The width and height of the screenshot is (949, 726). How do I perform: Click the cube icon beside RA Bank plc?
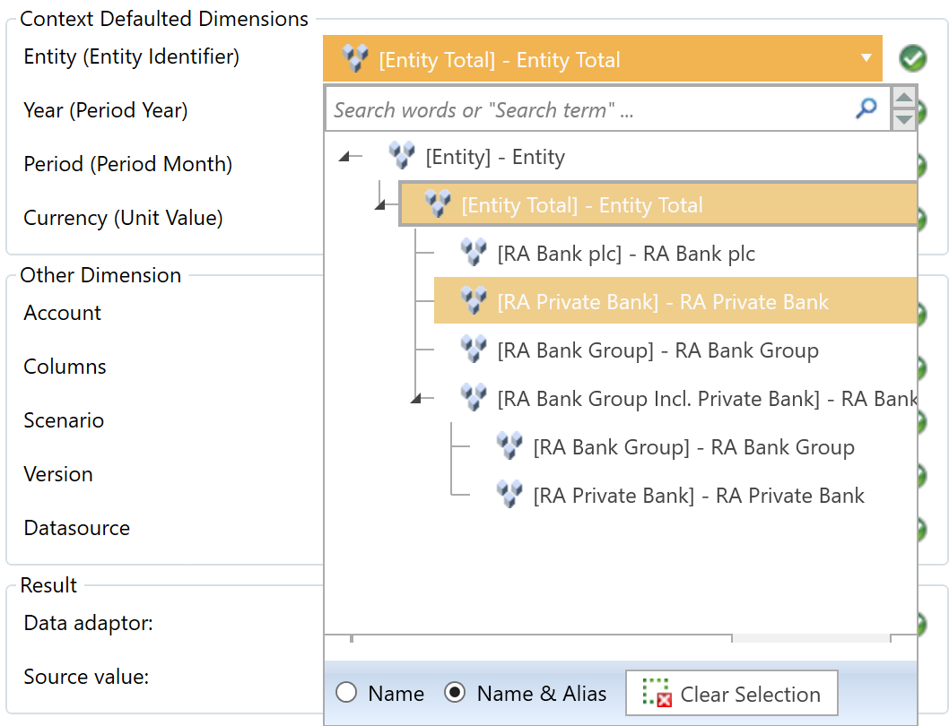pyautogui.click(x=474, y=253)
